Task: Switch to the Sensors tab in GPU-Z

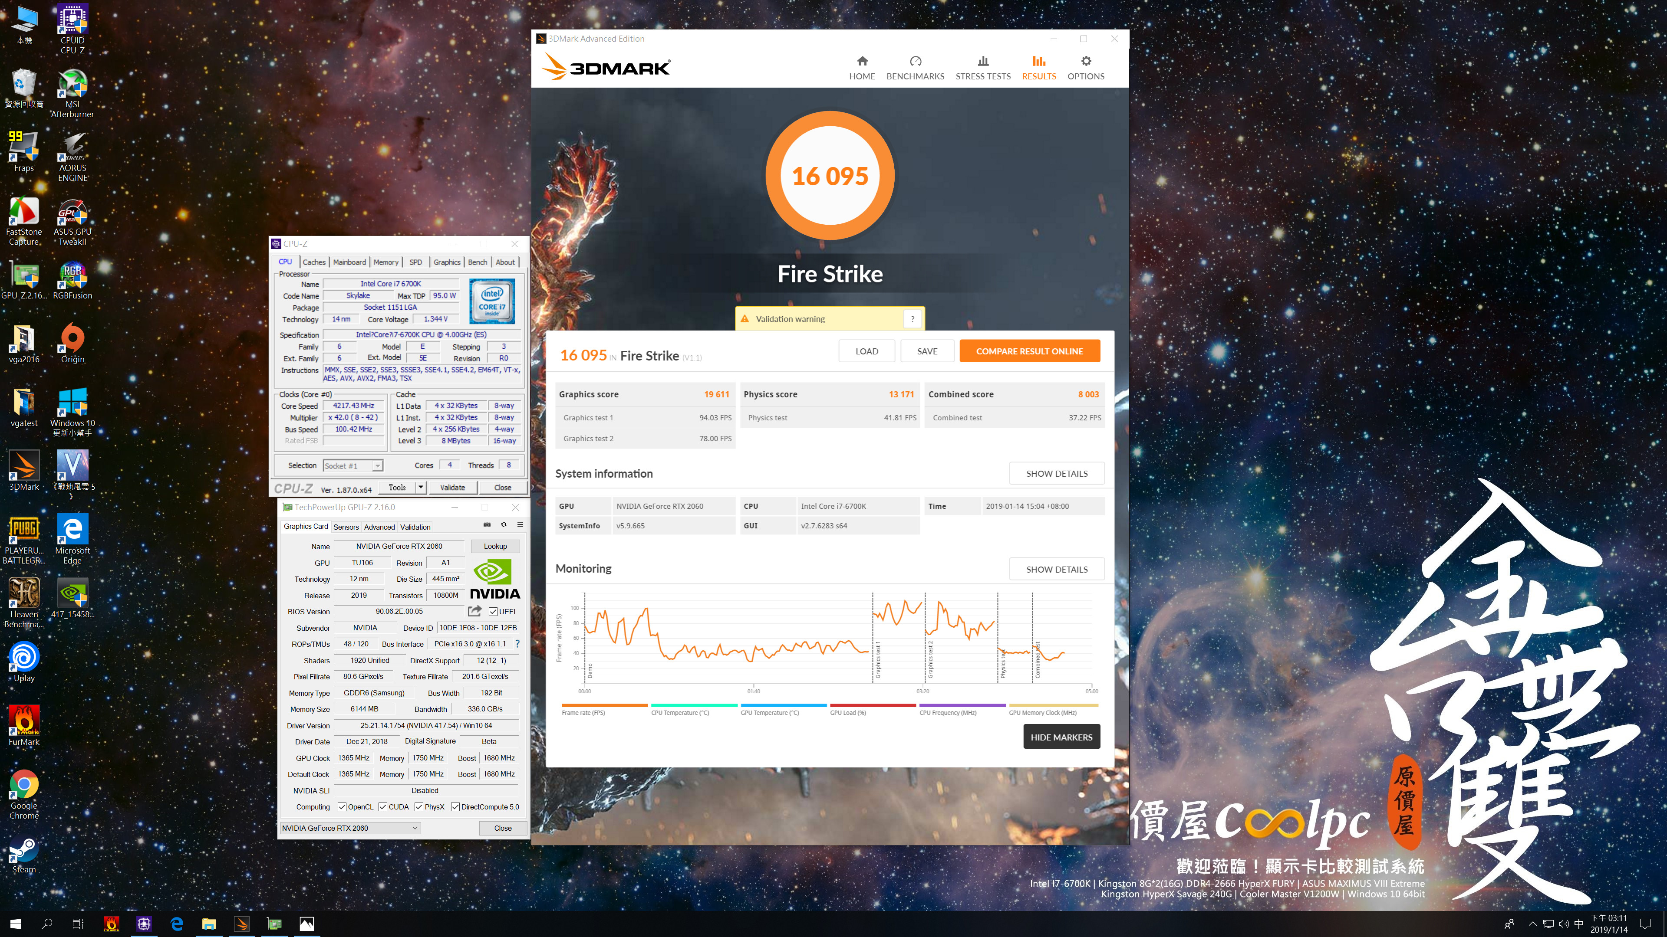Action: point(346,527)
